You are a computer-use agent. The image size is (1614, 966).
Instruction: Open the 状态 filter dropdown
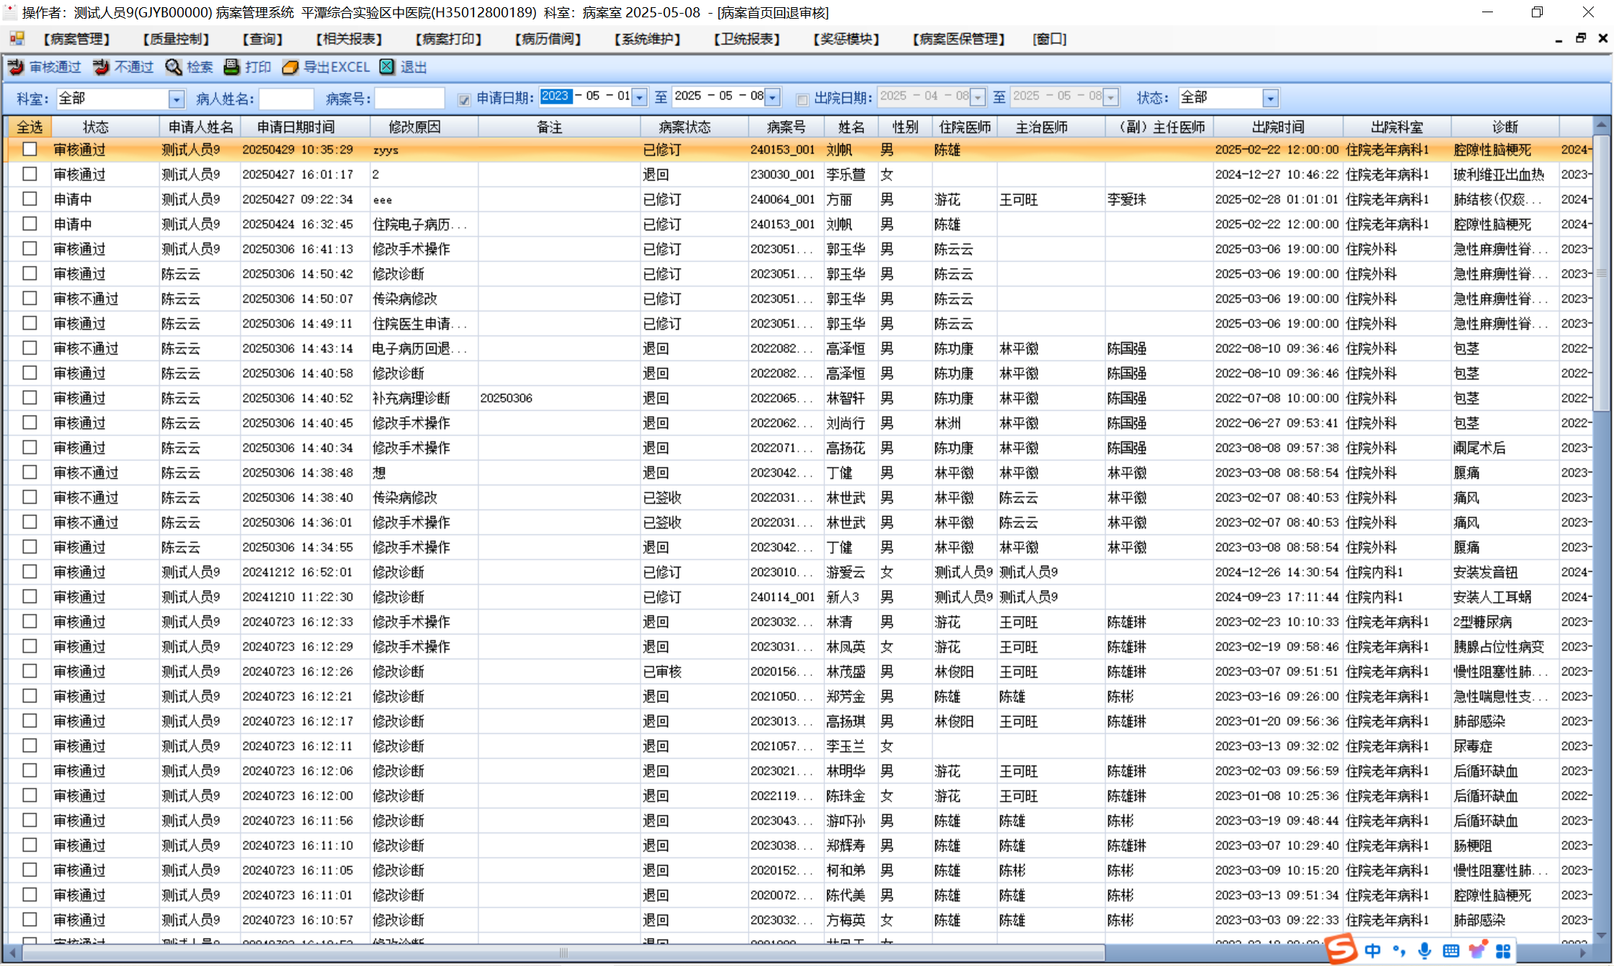pos(1270,98)
